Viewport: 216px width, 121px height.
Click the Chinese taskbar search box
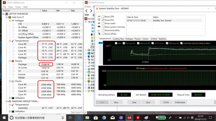37,118
